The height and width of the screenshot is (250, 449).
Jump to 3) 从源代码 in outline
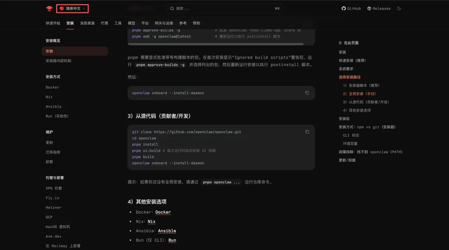point(366,102)
